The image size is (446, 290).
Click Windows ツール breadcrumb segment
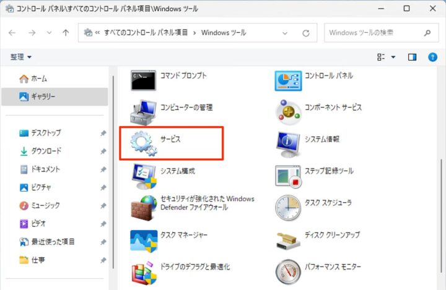coord(224,33)
